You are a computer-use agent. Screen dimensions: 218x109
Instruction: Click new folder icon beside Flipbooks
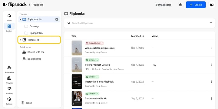57,19
